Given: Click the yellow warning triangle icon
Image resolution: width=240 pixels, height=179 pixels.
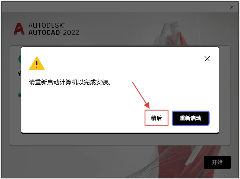Looking at the screenshot, I should [37, 63].
